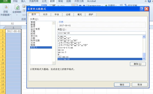
Task: Select row 10 header
Action: tap(3, 63)
